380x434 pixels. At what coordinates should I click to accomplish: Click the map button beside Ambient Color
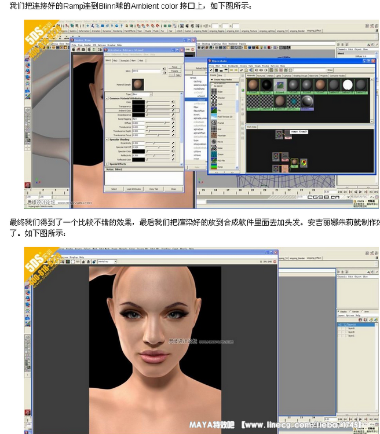tap(173, 111)
